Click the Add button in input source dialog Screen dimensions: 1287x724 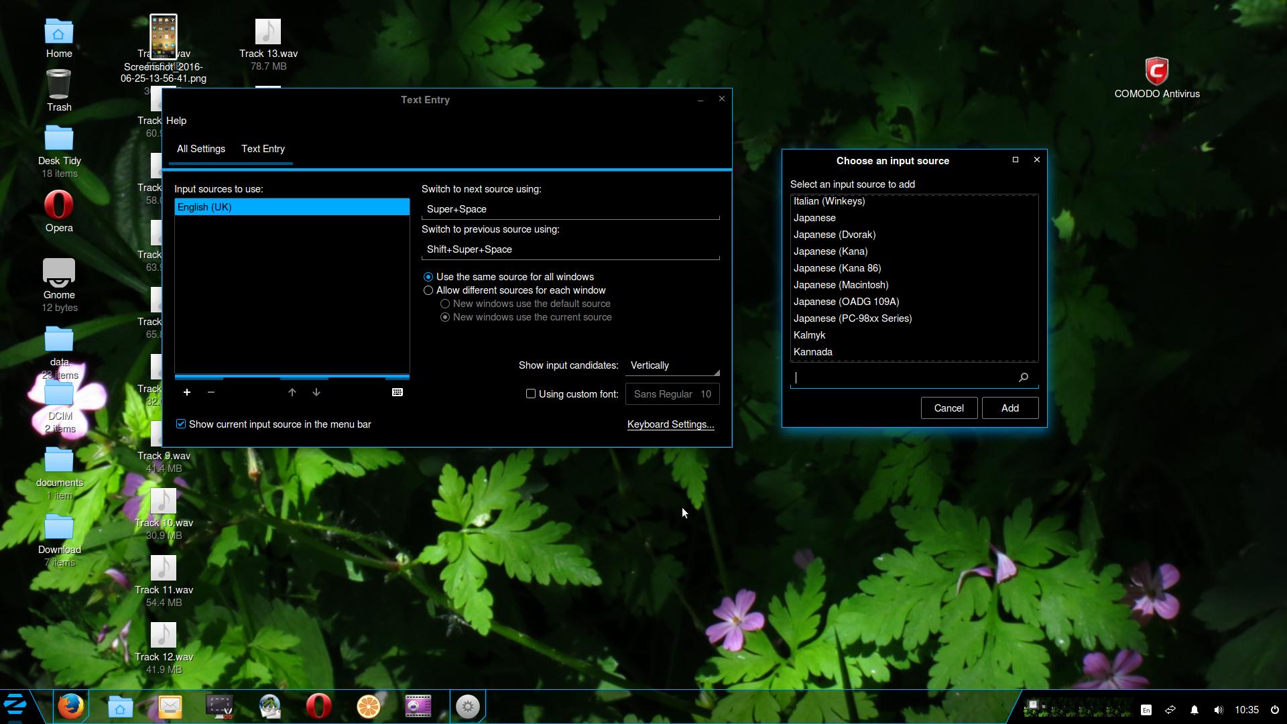[1009, 408]
